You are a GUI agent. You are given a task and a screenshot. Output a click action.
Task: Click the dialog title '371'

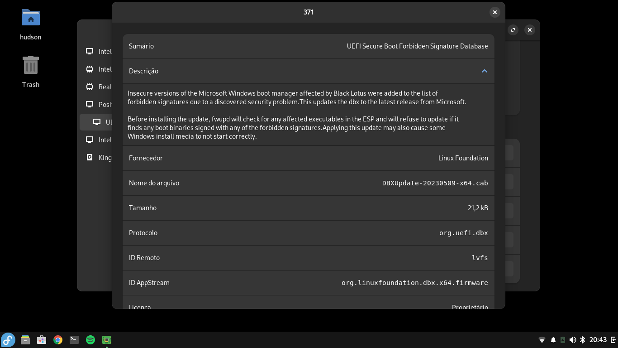309,12
